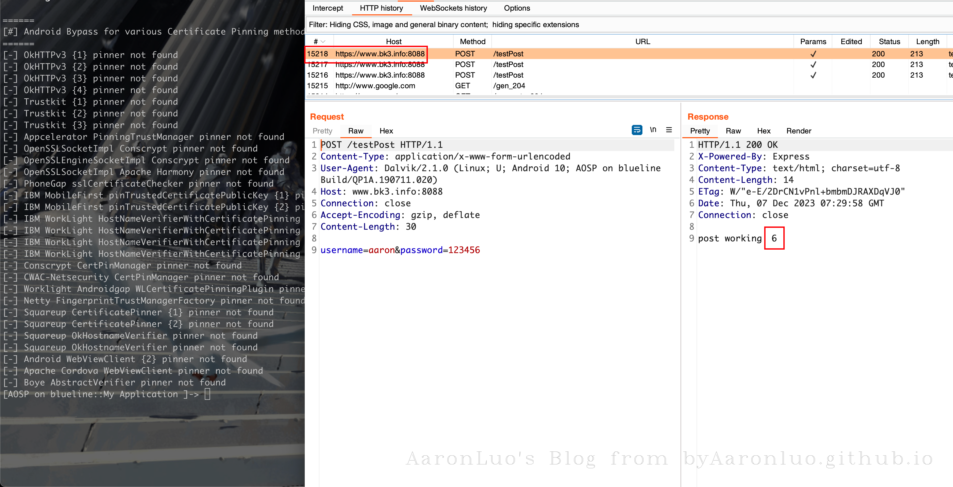This screenshot has width=953, height=487.
Task: Select request 15216 in history table
Action: click(379, 75)
